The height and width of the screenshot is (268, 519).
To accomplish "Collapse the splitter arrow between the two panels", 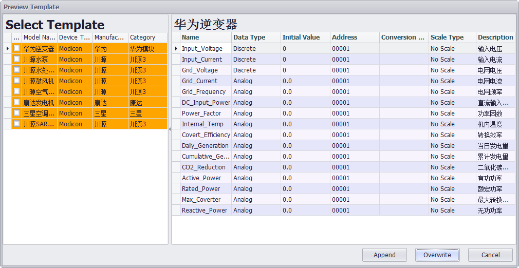I will (170, 129).
